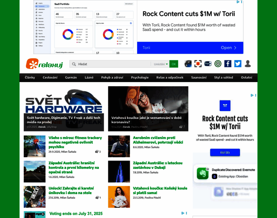This screenshot has width=277, height=218.
Task: Click the runner thumbnail for fitness trackery
Action: coord(35,146)
